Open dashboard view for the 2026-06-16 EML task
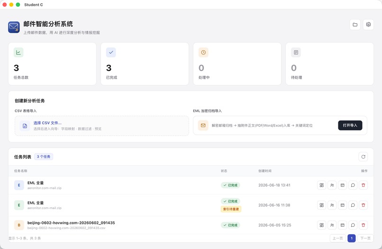This screenshot has width=382, height=249. click(x=322, y=205)
